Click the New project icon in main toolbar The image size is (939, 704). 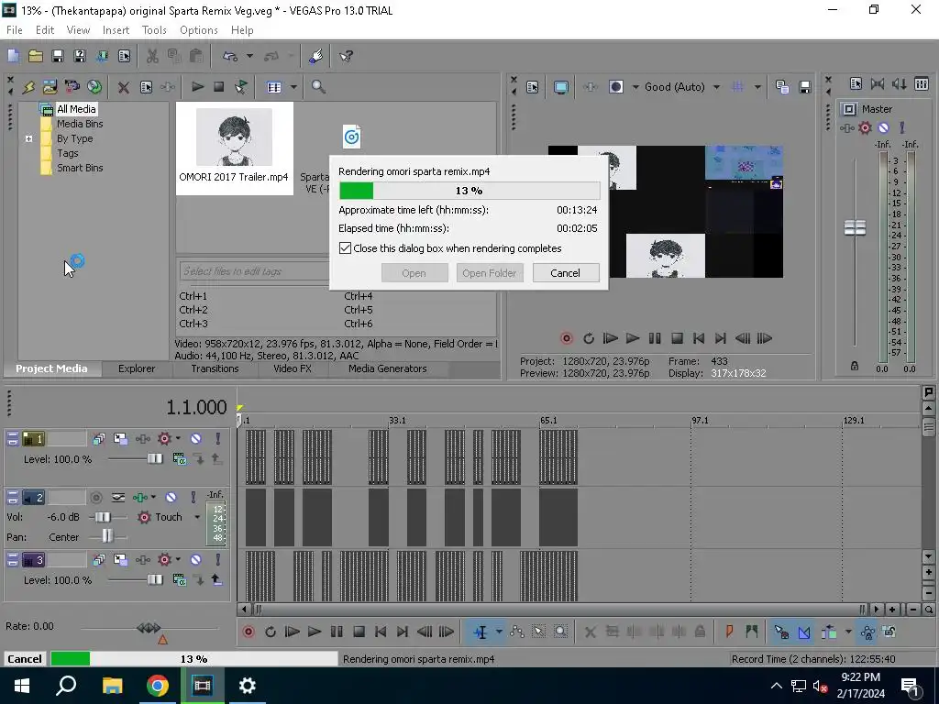coord(13,56)
